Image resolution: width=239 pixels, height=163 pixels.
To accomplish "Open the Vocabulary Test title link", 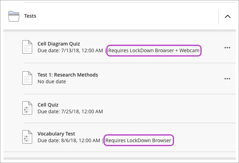I will point(56,134).
